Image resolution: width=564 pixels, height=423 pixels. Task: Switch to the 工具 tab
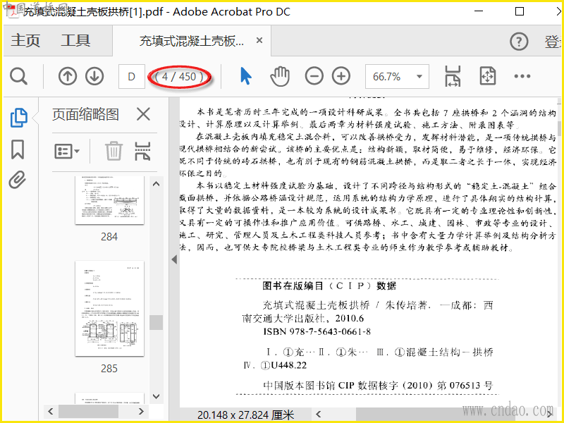[x=75, y=41]
